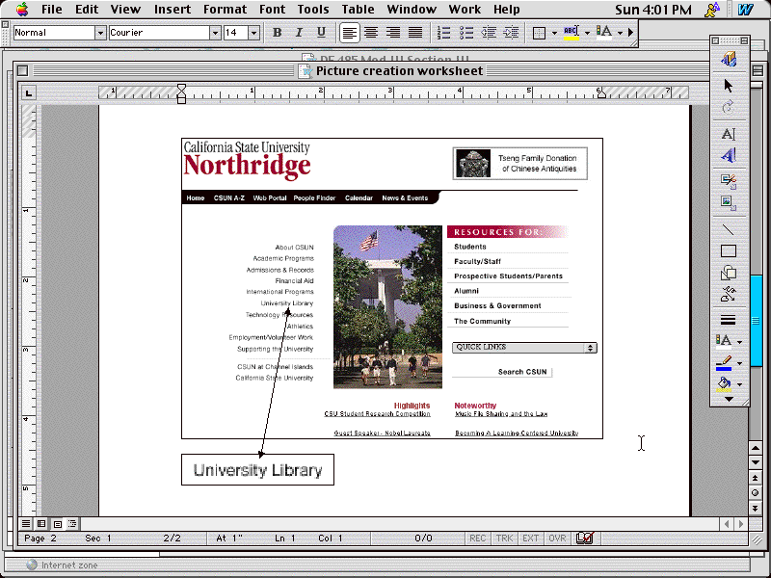The image size is (771, 578).
Task: Expand floating toolbar font color arrow
Action: [739, 342]
